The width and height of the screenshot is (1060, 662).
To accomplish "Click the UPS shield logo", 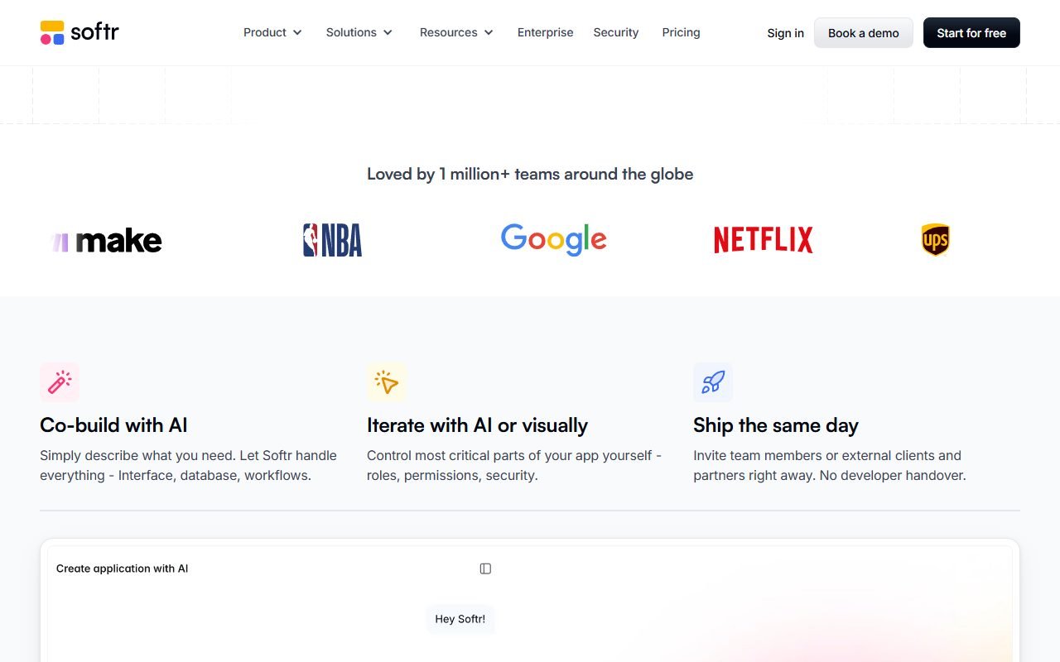I will click(x=935, y=240).
